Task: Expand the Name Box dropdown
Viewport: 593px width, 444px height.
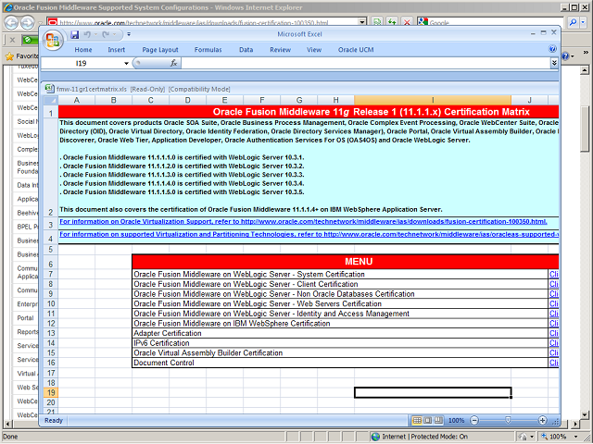Action: 127,63
